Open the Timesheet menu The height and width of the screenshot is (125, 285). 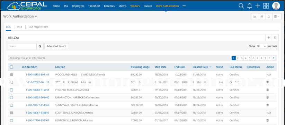(x=94, y=6)
